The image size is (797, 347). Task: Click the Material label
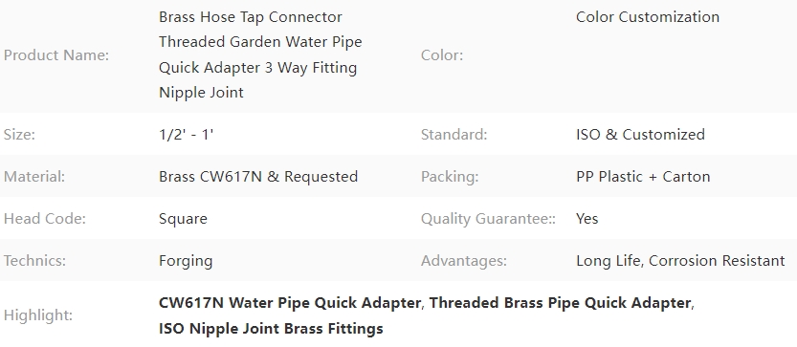34,177
